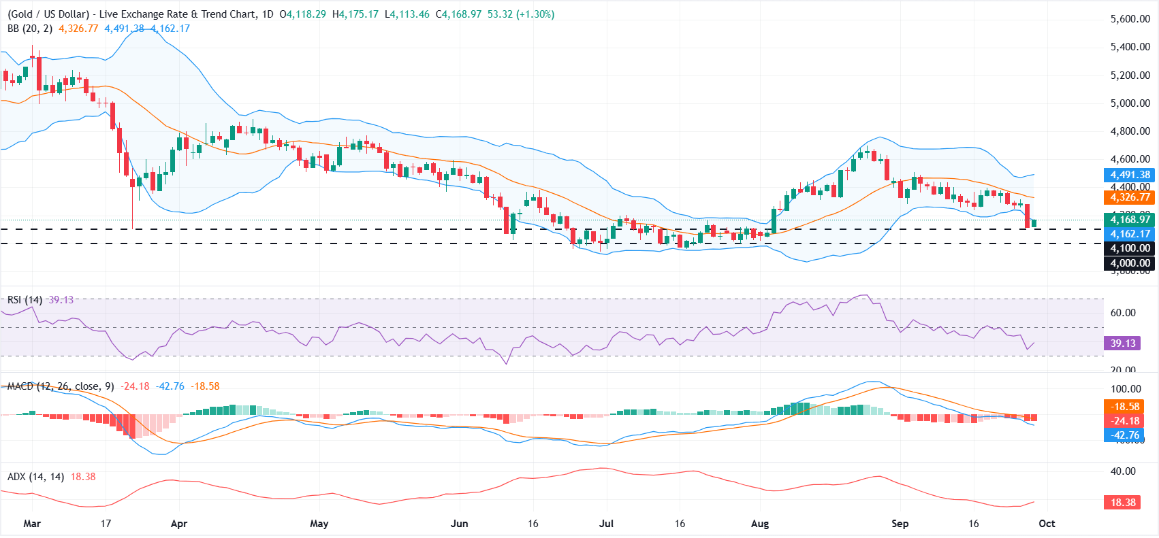
Task: Click the blue 4,491.38 upper band price tag
Action: pos(1130,175)
